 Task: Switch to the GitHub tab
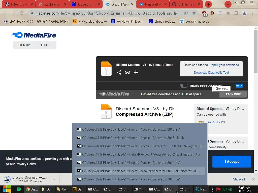(186, 4)
